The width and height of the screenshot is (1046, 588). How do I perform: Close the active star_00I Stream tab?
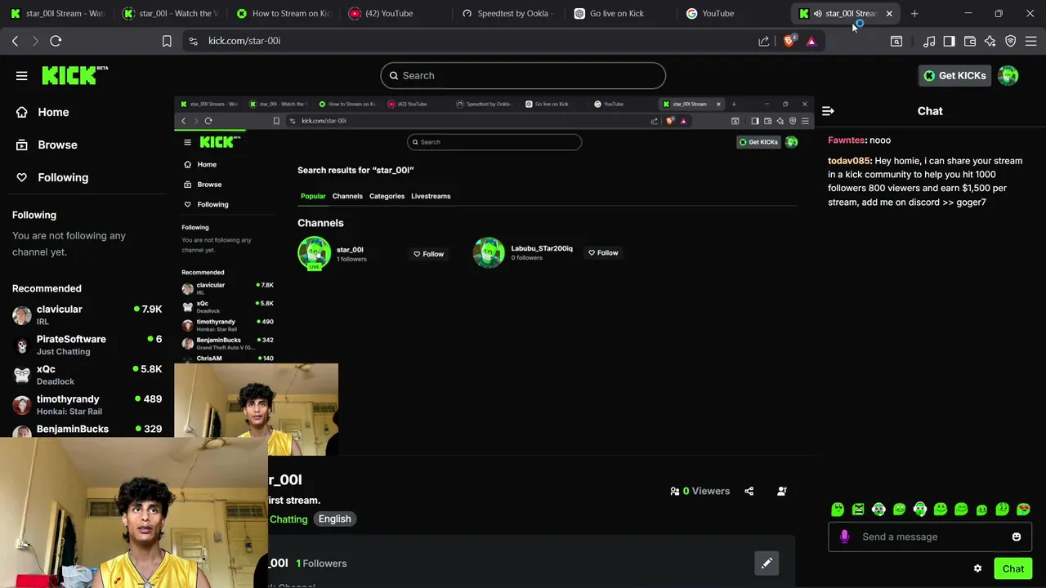coord(889,13)
